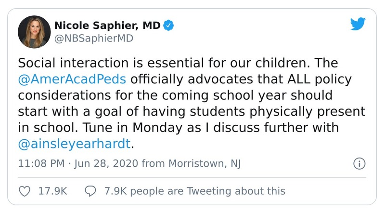Viewport: 385px width, 213px height.
Task: Click the reply speech bubble icon
Action: (90, 191)
